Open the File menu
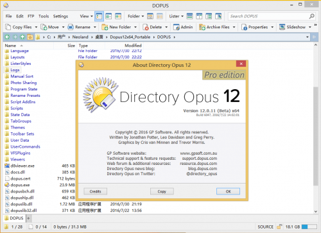Viewport: 321px width, 233px height. (8, 16)
